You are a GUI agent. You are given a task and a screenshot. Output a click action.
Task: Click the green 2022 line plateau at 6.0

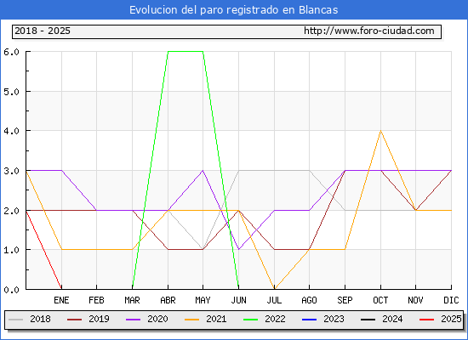185,51
